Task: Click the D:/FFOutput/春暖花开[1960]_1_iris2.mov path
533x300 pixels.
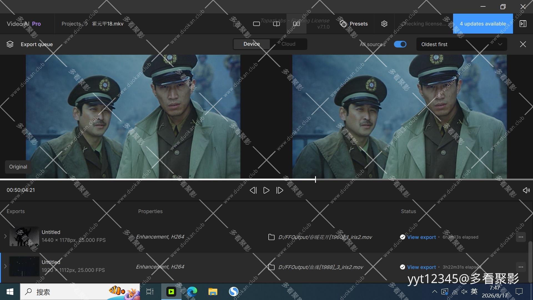Action: 325,237
